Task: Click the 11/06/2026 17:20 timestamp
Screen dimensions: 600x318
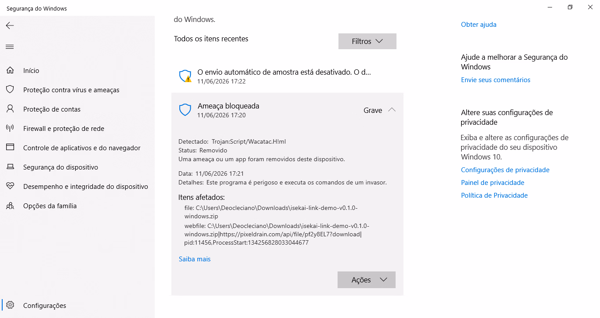Action: (222, 116)
